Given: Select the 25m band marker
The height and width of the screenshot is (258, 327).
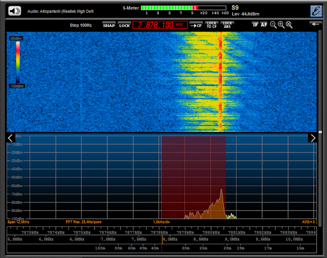Looking at the screenshot, I should [203, 248].
